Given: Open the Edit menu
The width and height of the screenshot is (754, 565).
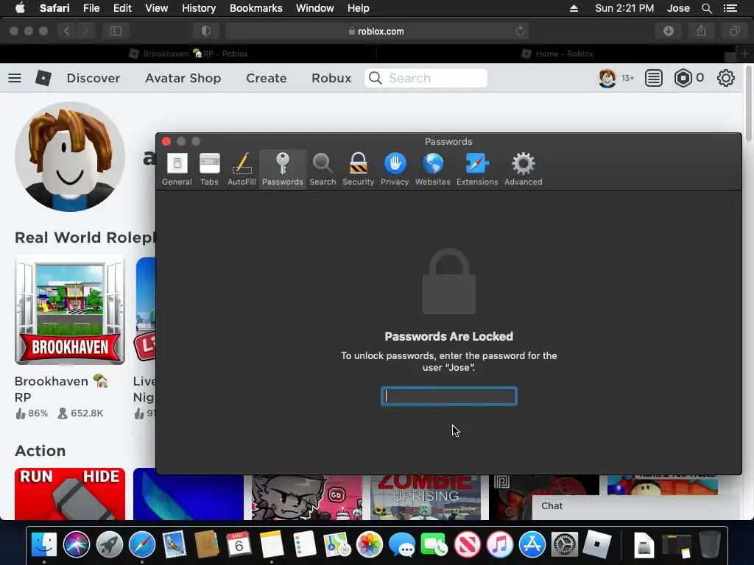Looking at the screenshot, I should click(x=122, y=8).
